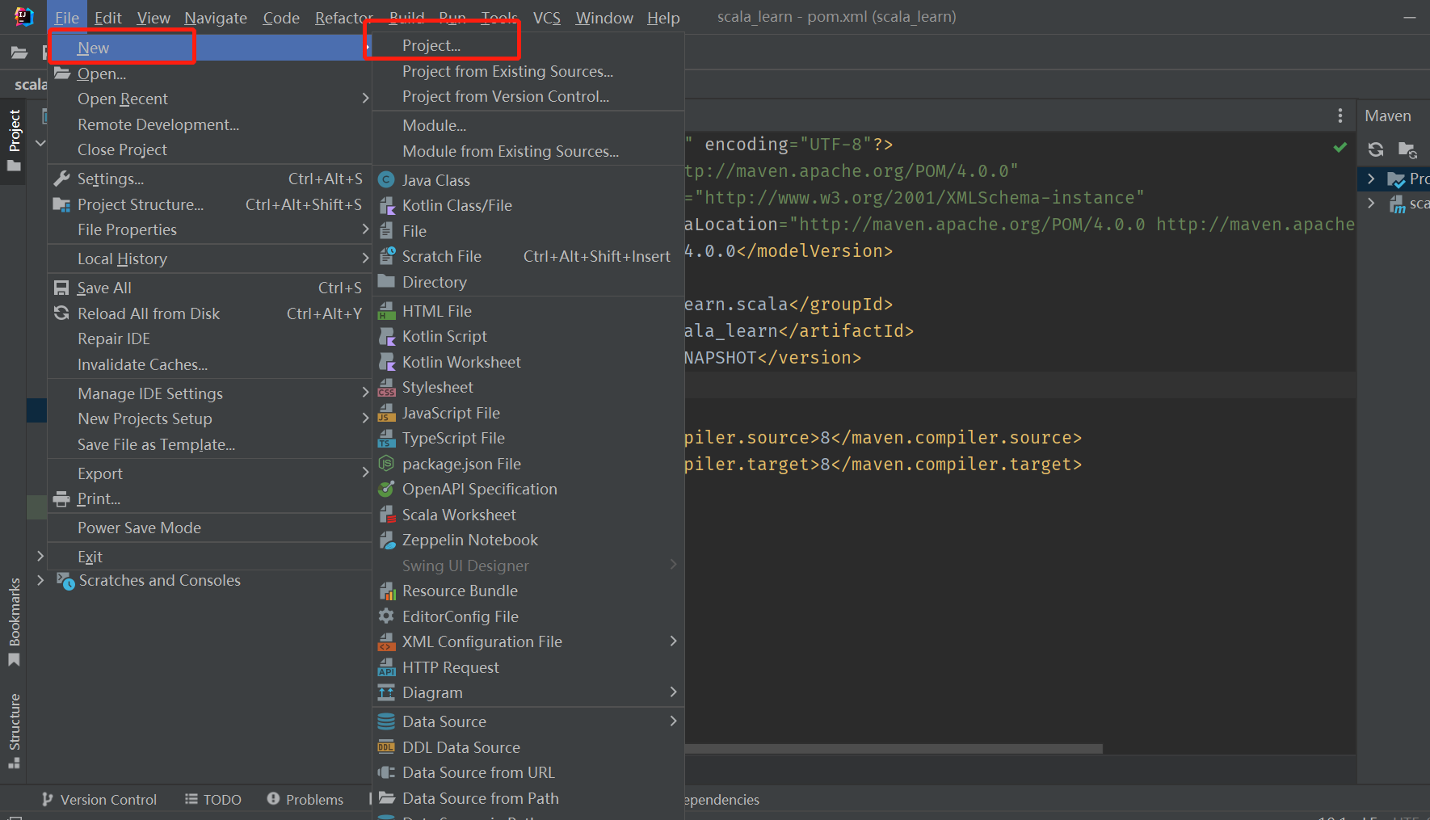Click Reload All from Disk
Viewport: 1430px width, 820px height.
[x=210, y=313]
